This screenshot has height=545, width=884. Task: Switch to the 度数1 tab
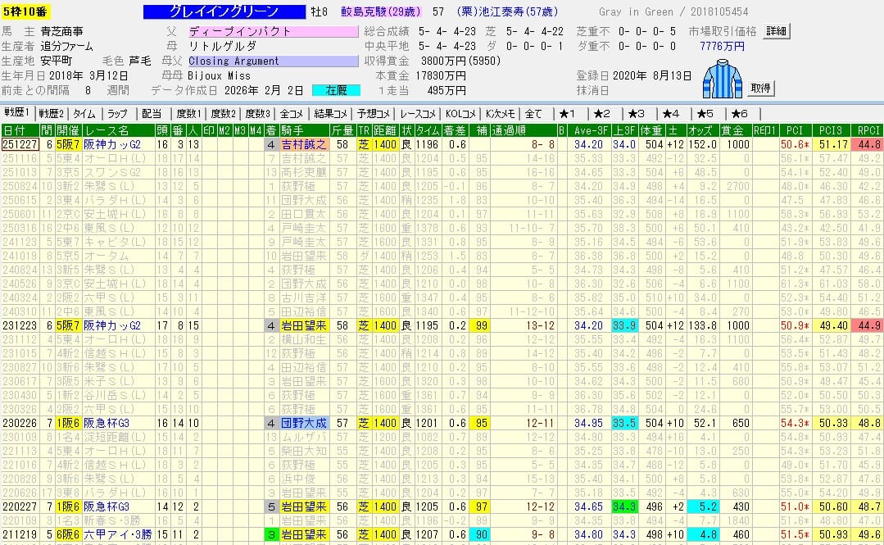point(188,113)
